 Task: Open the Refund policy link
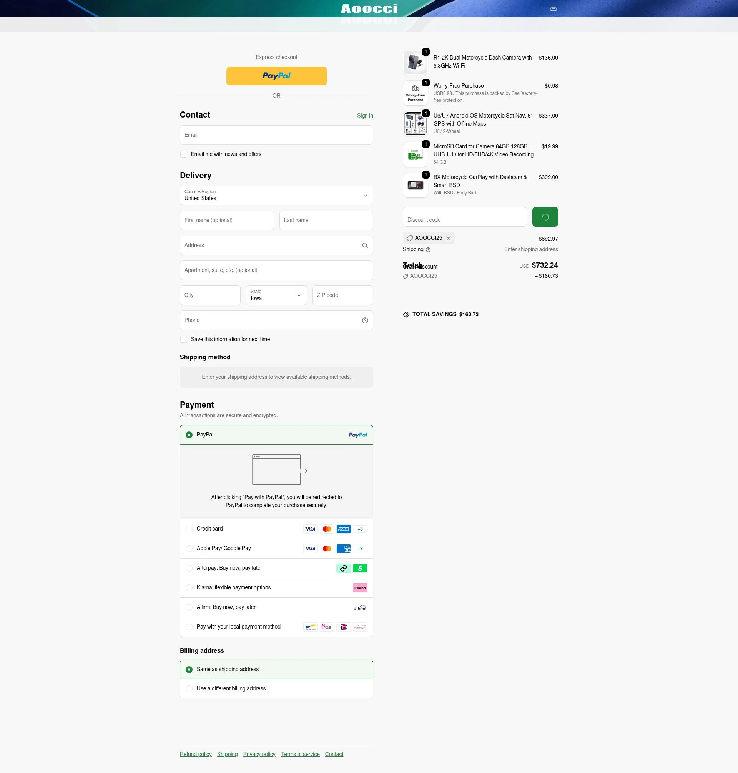(x=196, y=754)
